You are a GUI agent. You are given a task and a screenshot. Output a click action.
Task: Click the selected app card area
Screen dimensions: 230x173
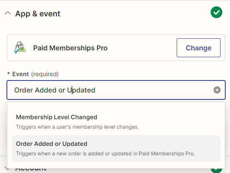click(116, 48)
